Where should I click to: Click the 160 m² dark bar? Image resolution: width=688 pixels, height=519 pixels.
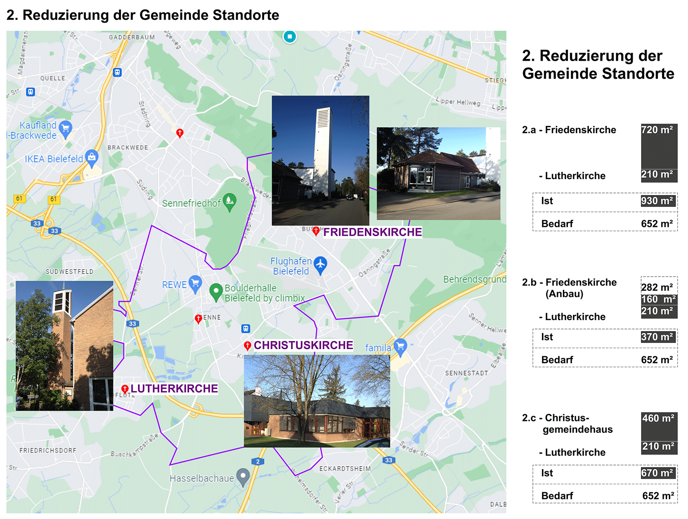click(659, 299)
